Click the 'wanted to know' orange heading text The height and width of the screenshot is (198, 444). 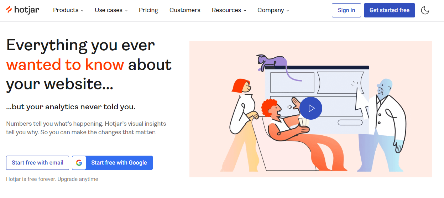click(65, 65)
